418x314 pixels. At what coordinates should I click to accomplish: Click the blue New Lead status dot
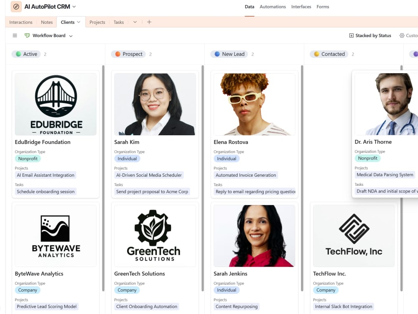pyautogui.click(x=217, y=54)
